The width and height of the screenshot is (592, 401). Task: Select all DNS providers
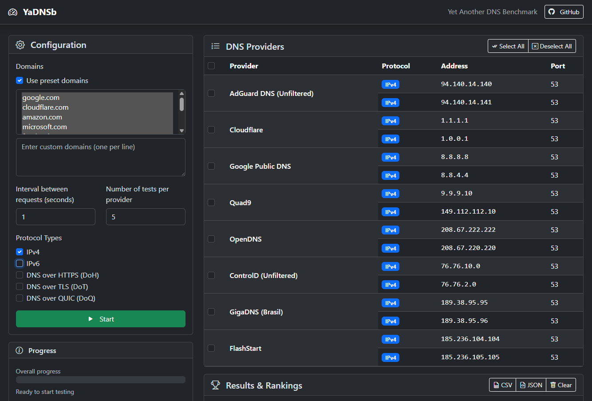(x=508, y=46)
